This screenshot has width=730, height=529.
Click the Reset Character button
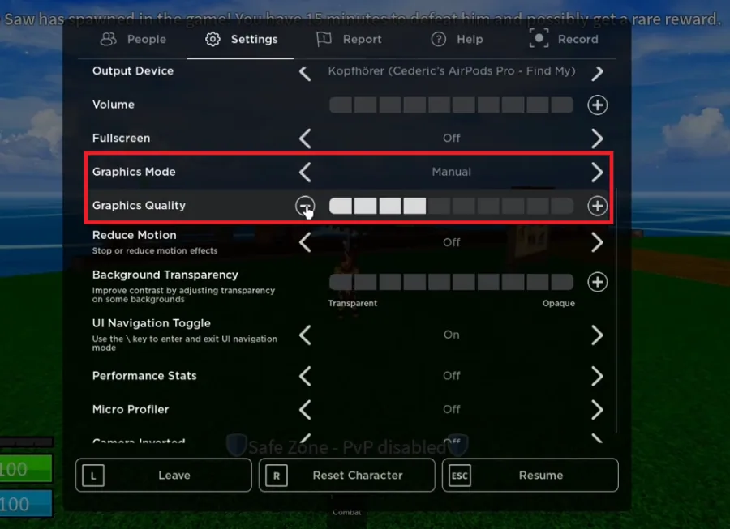point(347,475)
